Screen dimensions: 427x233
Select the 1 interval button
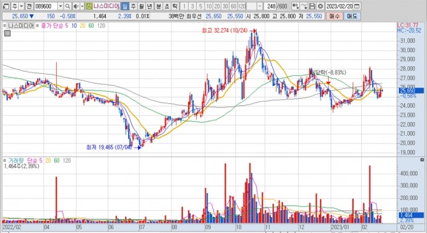tap(184, 6)
